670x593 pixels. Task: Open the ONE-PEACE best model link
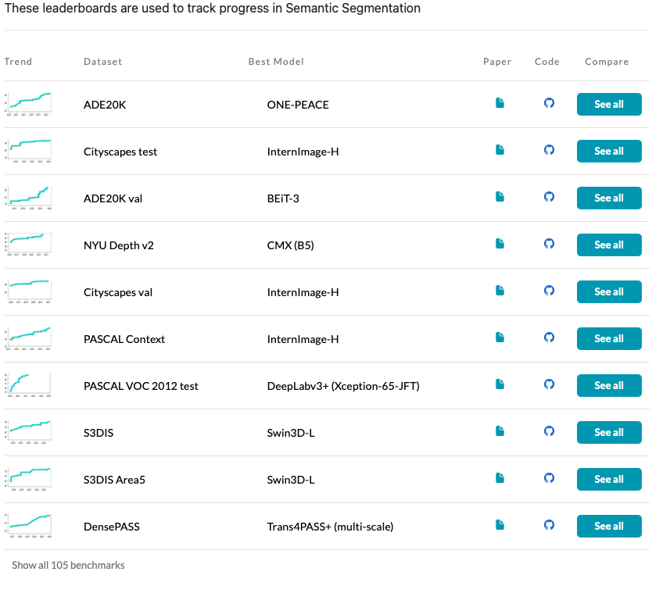(x=298, y=105)
